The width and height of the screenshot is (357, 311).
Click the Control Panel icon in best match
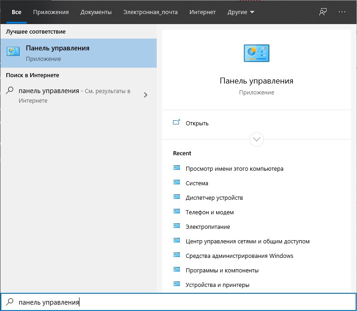pos(13,52)
